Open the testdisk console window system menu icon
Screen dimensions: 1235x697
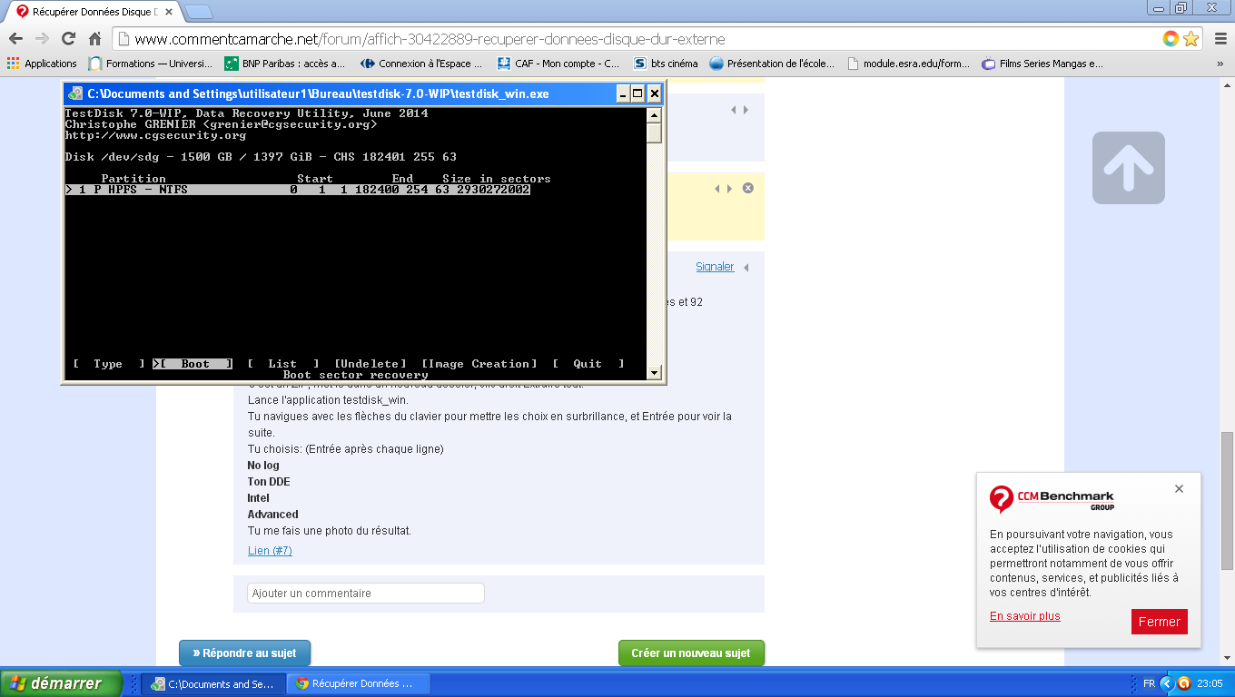75,93
